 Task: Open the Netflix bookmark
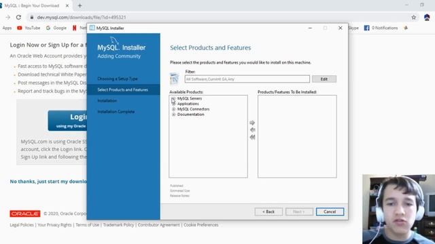pos(80,28)
